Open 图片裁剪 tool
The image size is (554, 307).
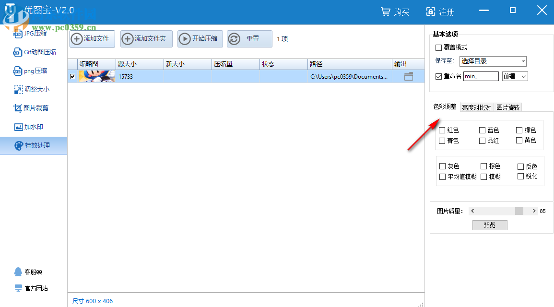tap(31, 108)
